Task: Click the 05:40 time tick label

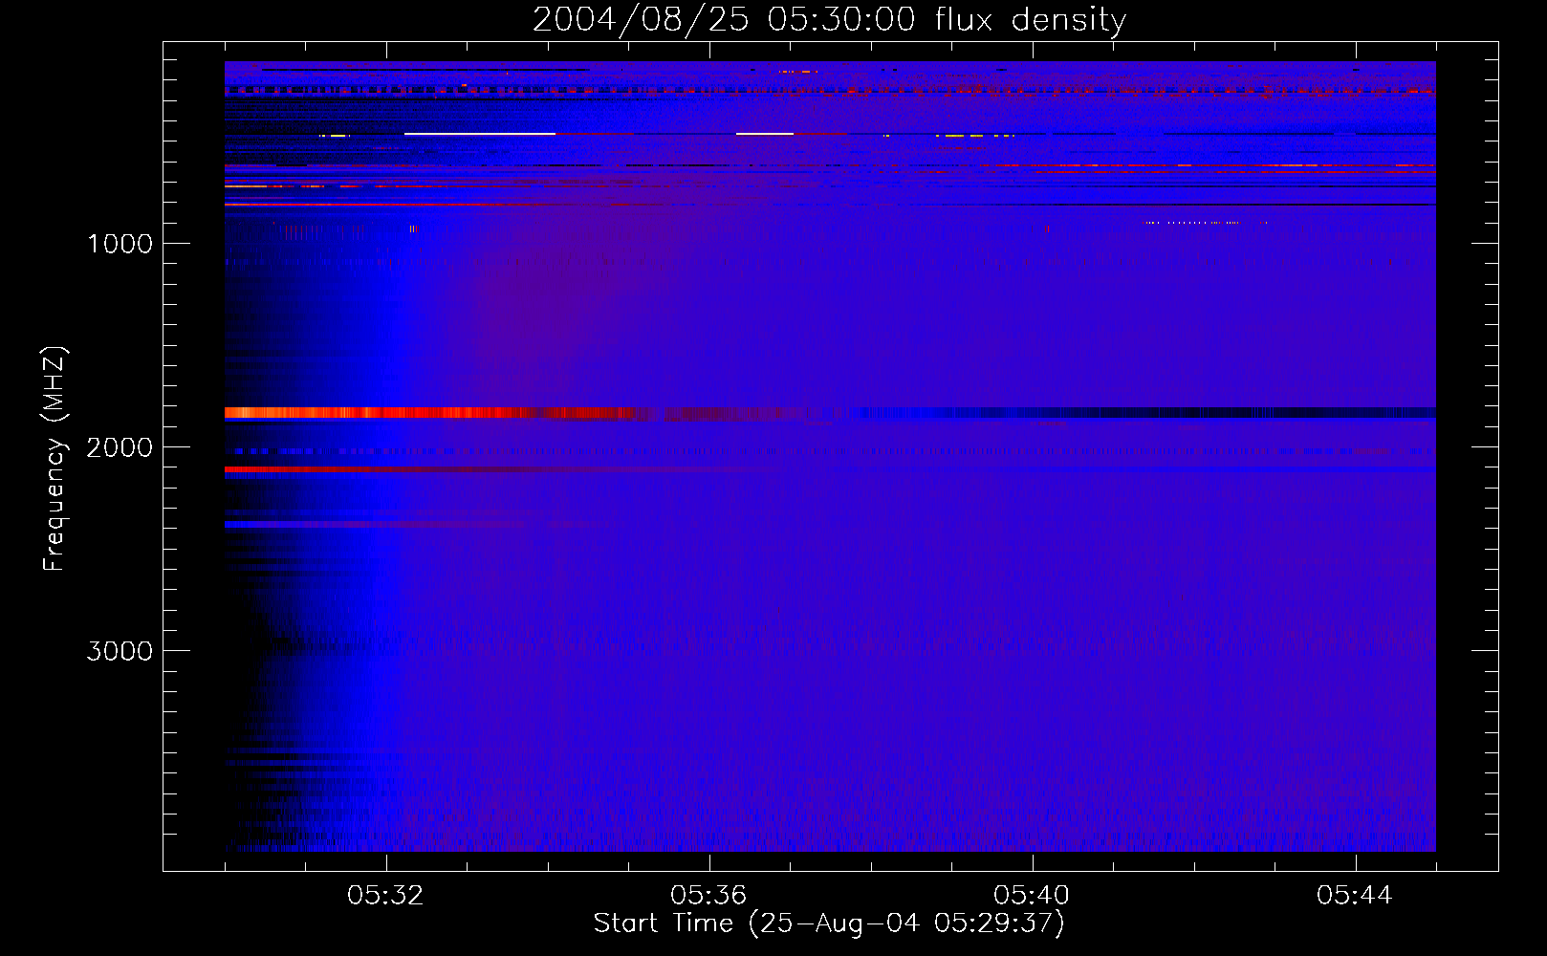Action: (1032, 896)
